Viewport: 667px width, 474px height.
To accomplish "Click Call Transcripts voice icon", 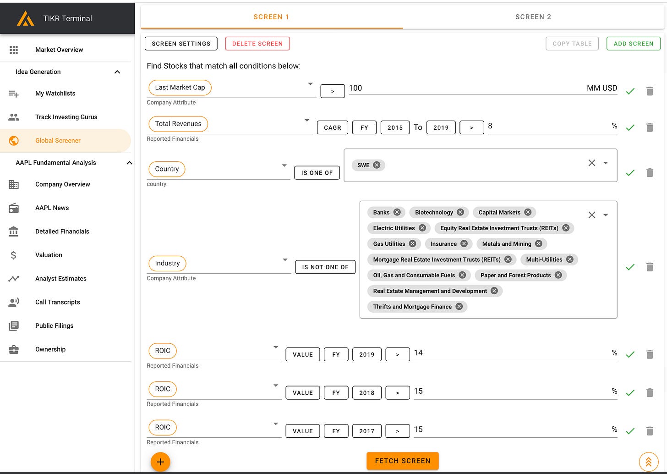I will click(x=14, y=302).
